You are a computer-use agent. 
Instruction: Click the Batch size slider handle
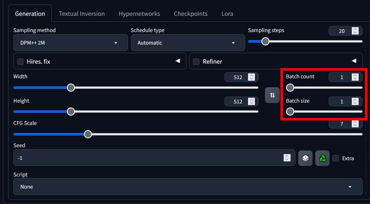(290, 112)
